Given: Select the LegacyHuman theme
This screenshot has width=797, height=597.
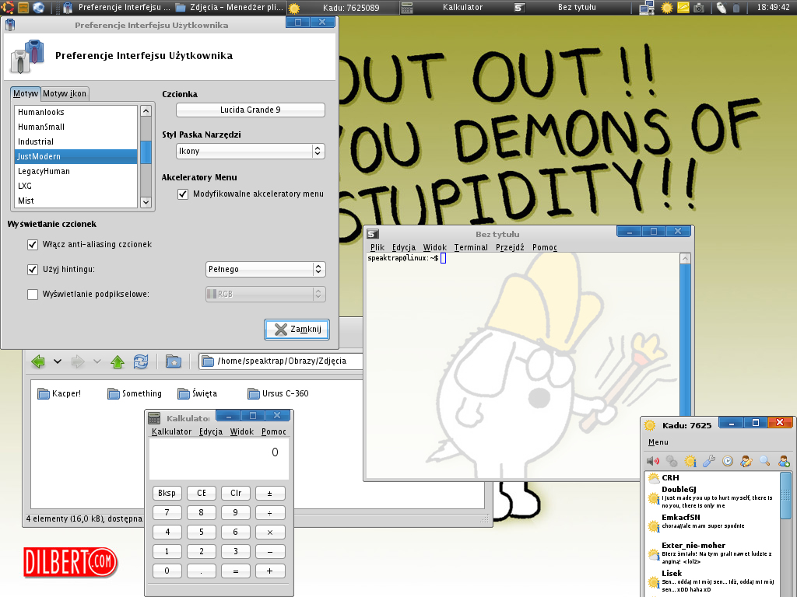Looking at the screenshot, I should coord(76,171).
